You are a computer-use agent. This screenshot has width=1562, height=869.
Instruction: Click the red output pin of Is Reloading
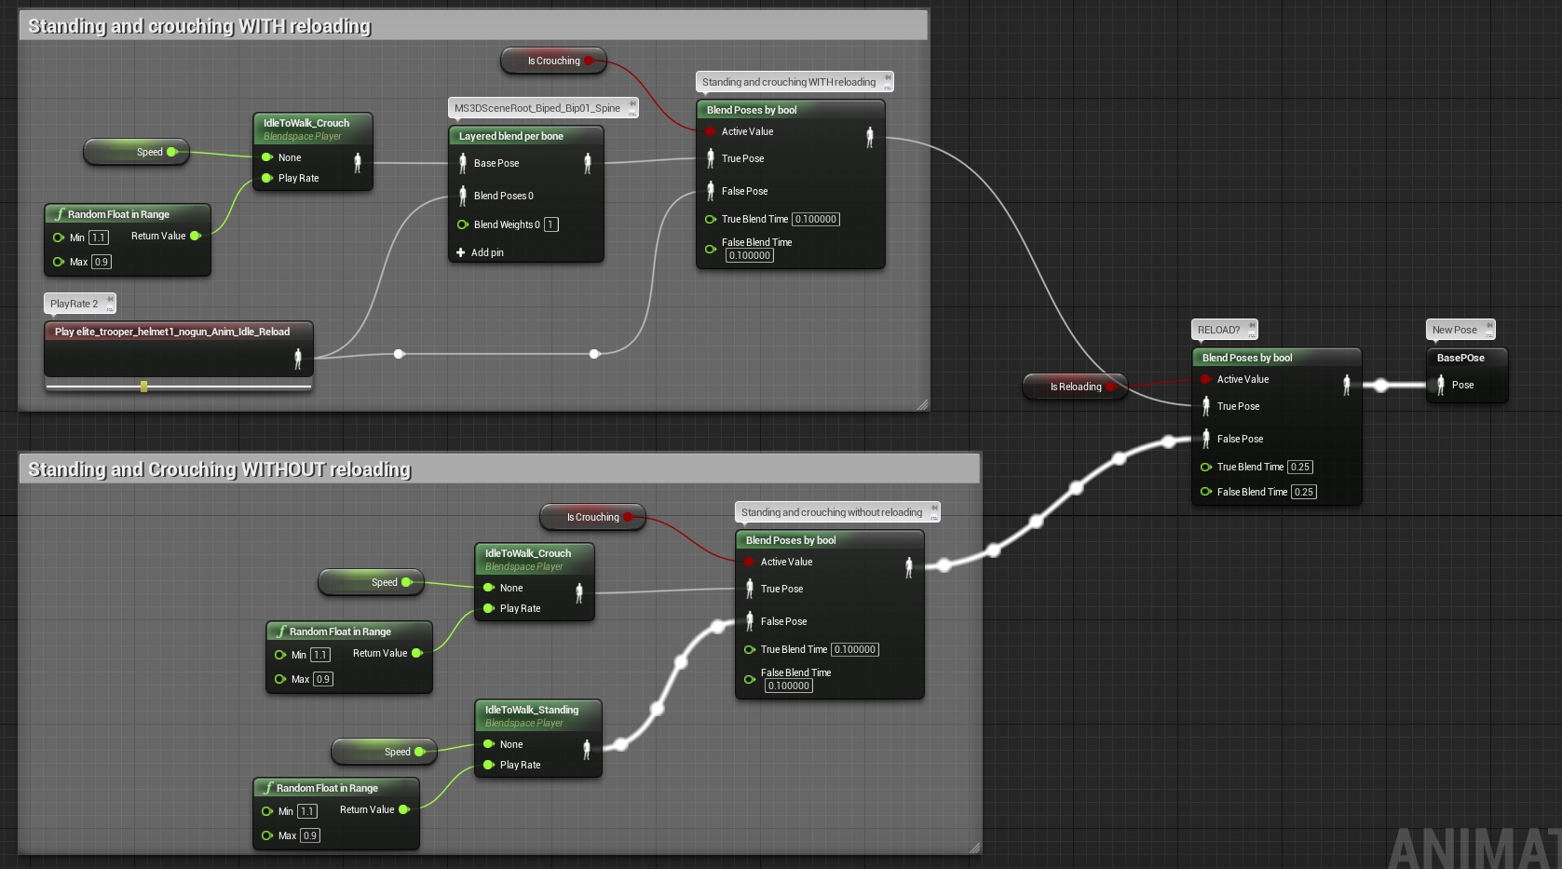pos(1110,387)
